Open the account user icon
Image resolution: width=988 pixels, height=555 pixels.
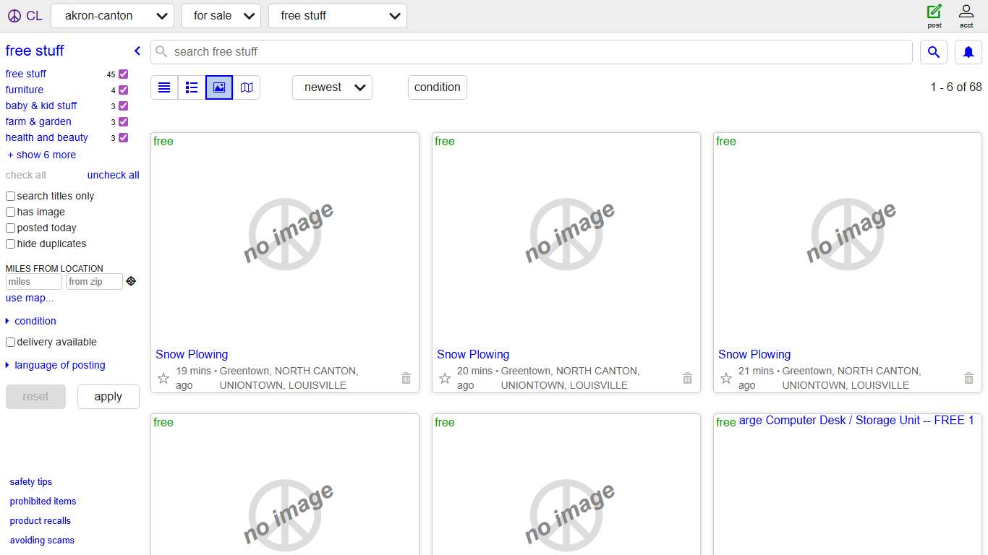pyautogui.click(x=966, y=12)
